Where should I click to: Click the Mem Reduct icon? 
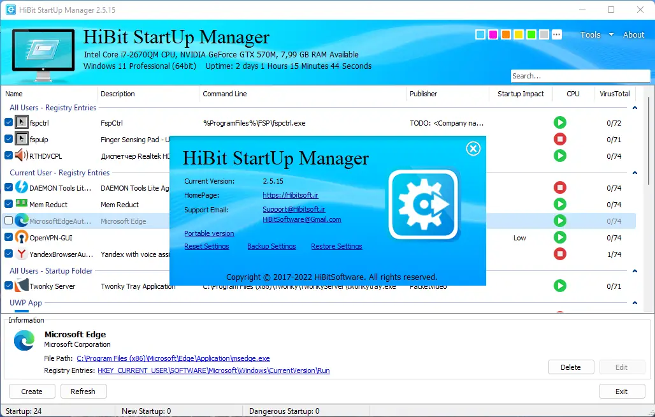coord(21,203)
